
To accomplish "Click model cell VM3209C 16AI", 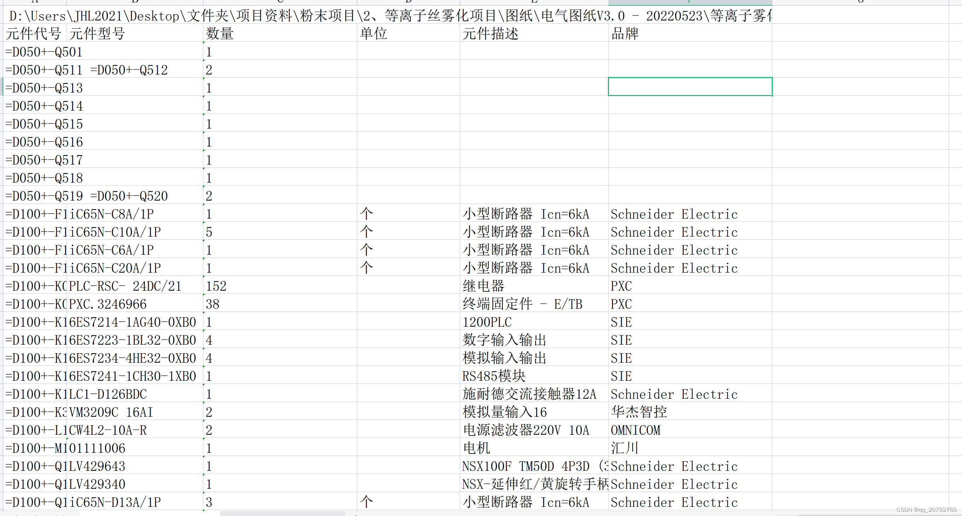I will click(135, 411).
